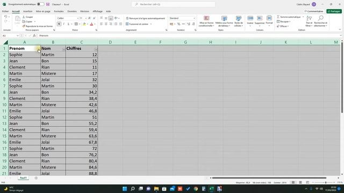Viewport: 344px width, 193px height.
Task: Click the Copier (copy) icon
Action: [x=24, y=21]
